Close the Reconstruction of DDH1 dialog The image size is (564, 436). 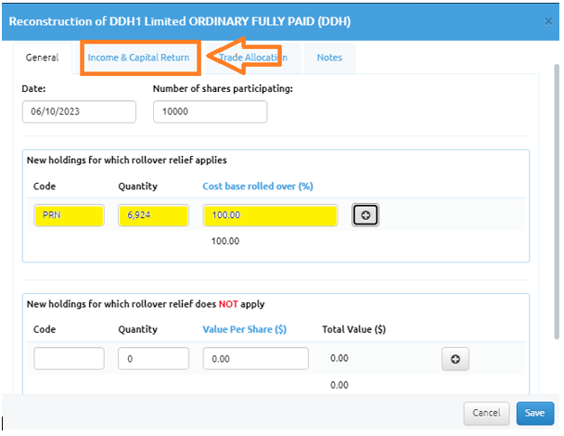coord(548,21)
